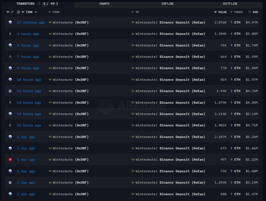Click ETH token icon on 15 hours ago row

pyautogui.click(x=232, y=114)
